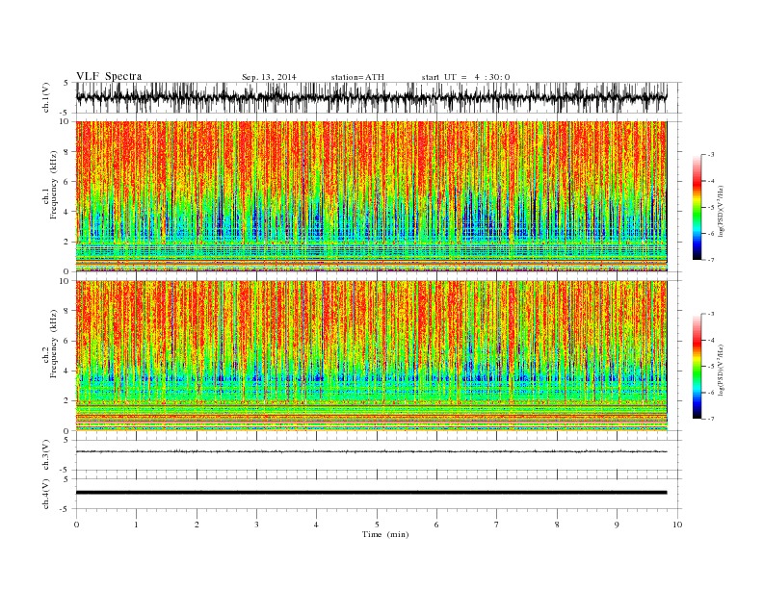Click the "-7" tick on ch.1 color bar
The height and width of the screenshot is (589, 763).
tap(711, 260)
